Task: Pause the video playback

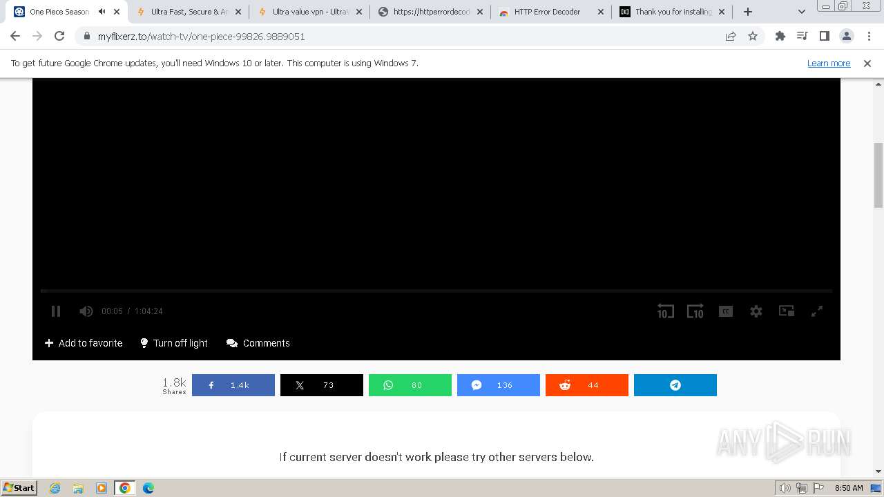Action: point(56,311)
